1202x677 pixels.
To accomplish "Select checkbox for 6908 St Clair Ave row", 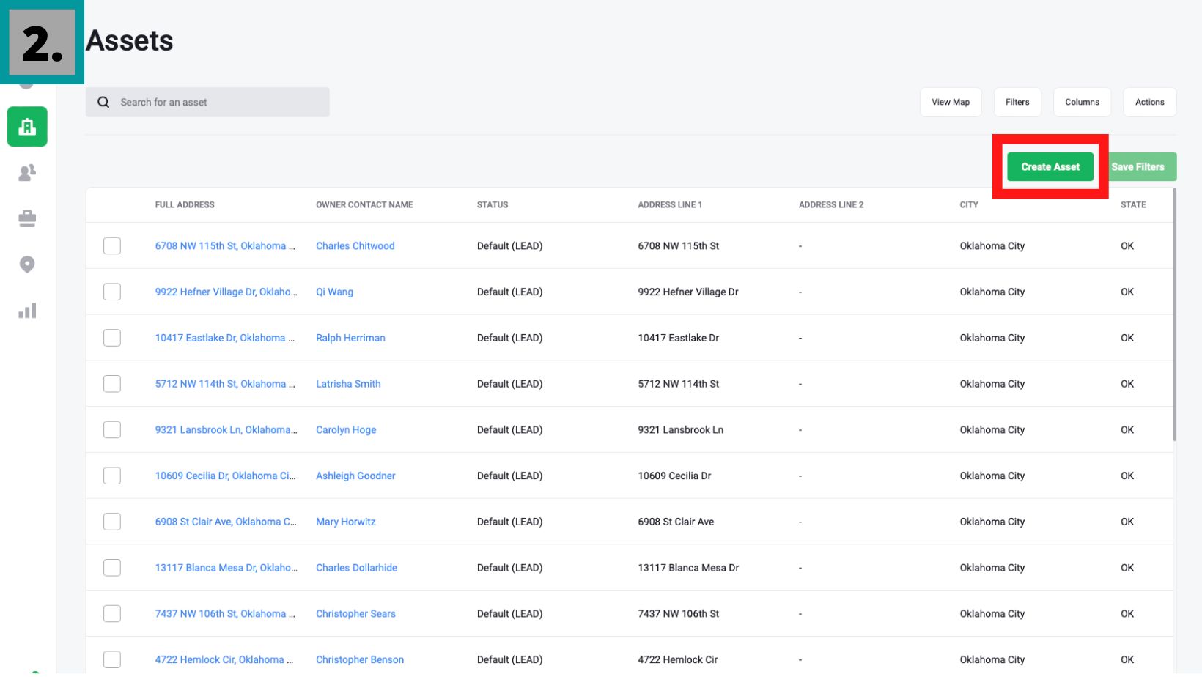I will (112, 522).
